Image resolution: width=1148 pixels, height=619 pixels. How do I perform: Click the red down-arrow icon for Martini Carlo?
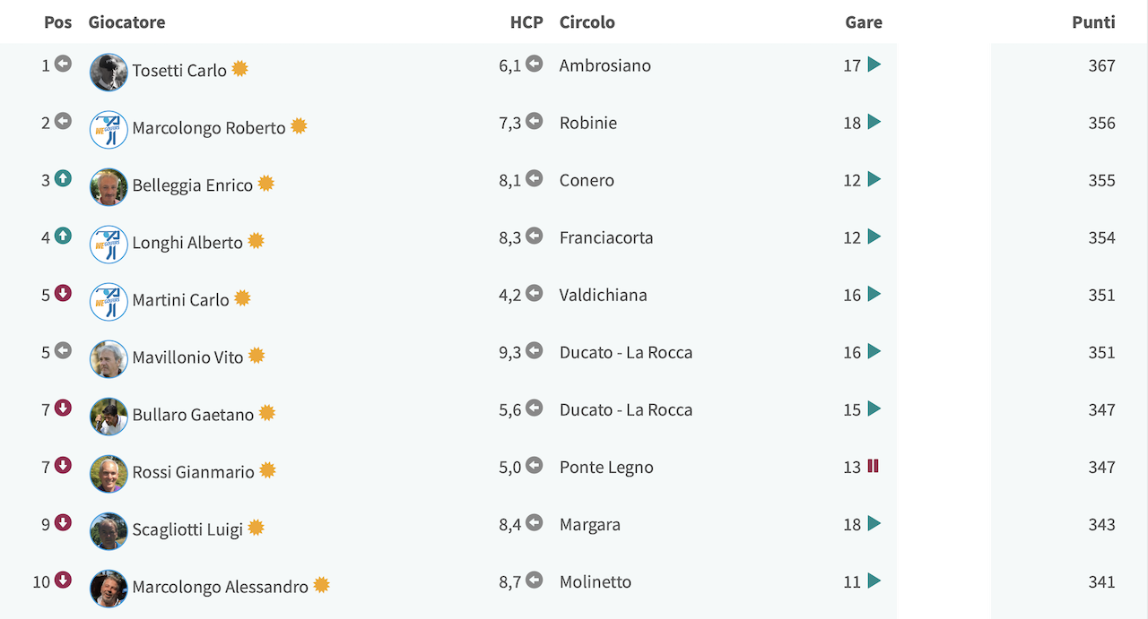(x=63, y=293)
